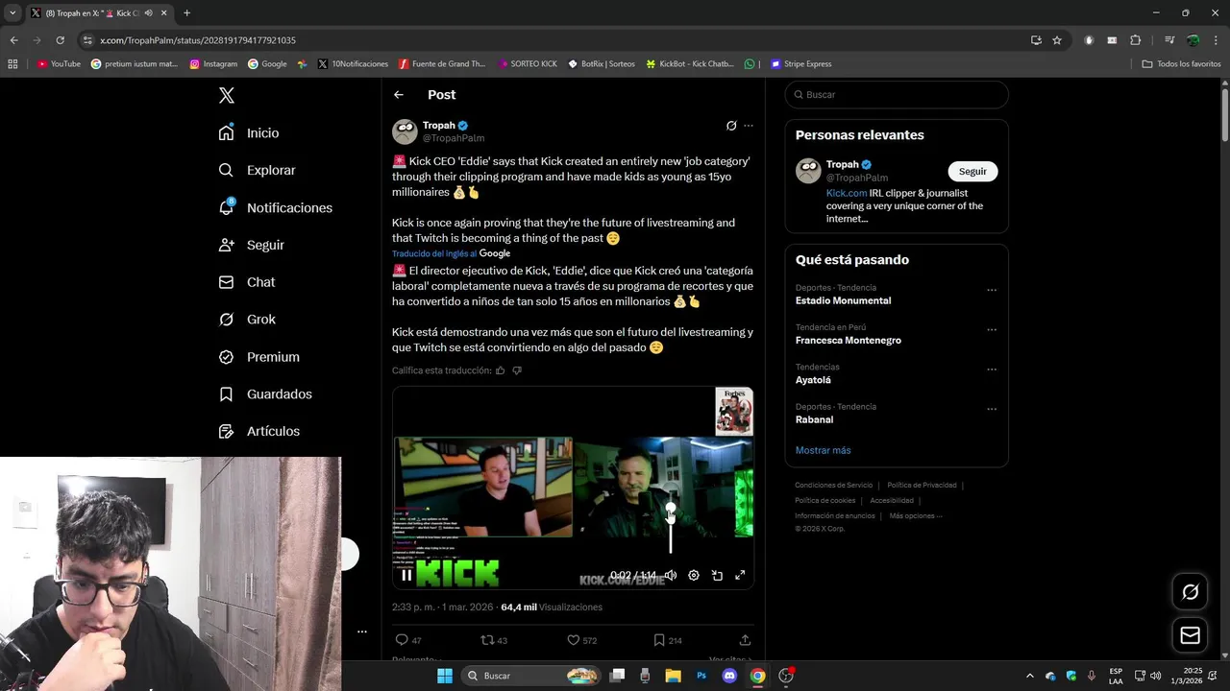
Task: Open options for Rabanal trend
Action: [992, 409]
